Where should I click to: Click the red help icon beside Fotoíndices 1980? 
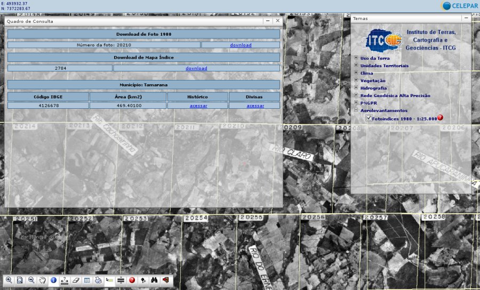[440, 118]
